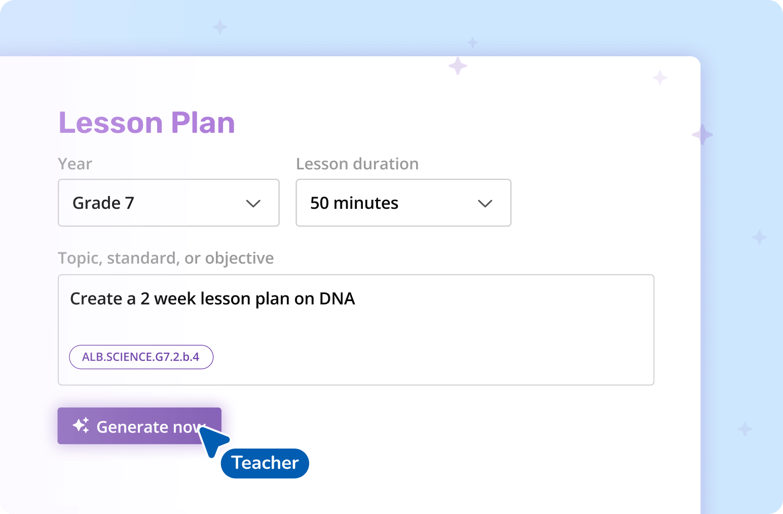
Task: Click the blue Teacher label badge
Action: point(265,463)
